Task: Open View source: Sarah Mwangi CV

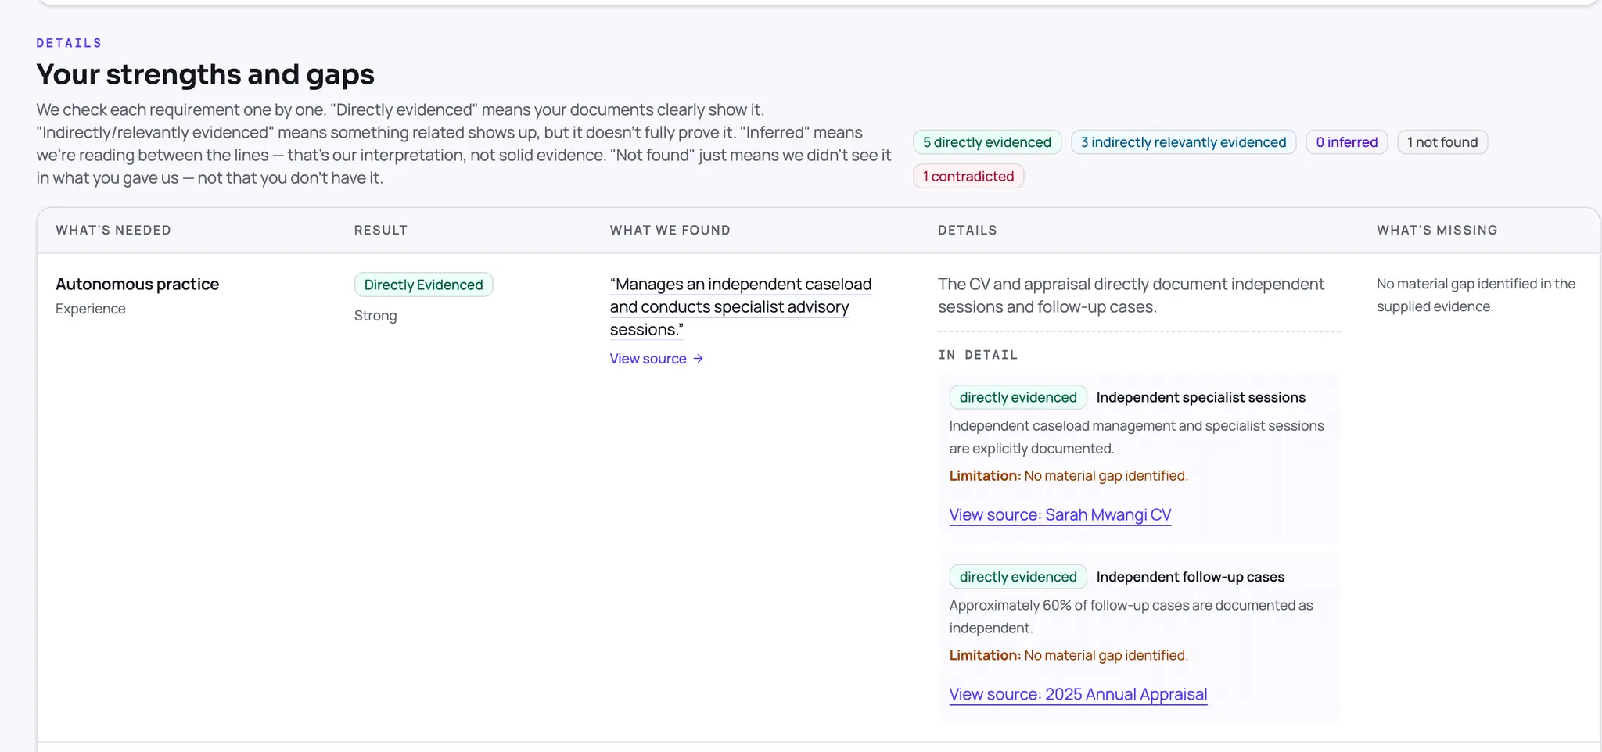Action: point(1060,515)
